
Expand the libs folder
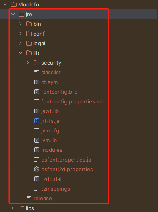(x=13, y=208)
